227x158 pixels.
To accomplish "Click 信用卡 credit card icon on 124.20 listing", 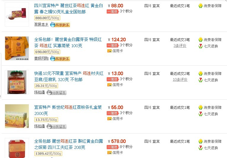I will pos(109,51).
